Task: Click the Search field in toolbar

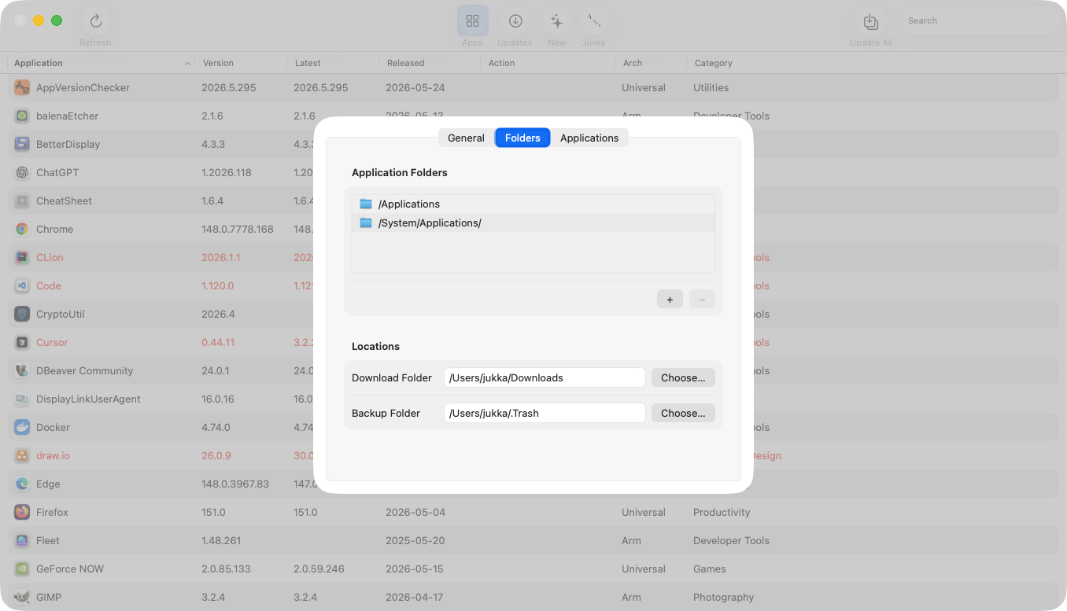Action: [979, 21]
